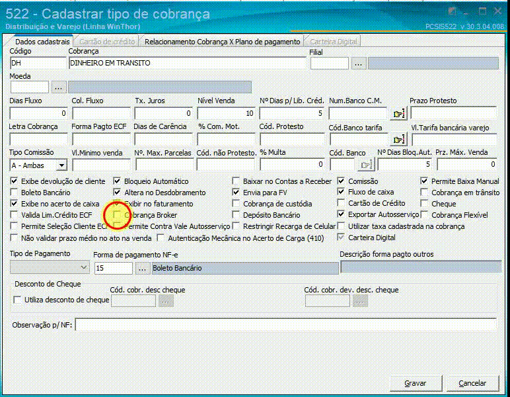This screenshot has height=397, width=510.
Task: Click Forma de pagamento NF-e code field
Action: pyautogui.click(x=114, y=269)
